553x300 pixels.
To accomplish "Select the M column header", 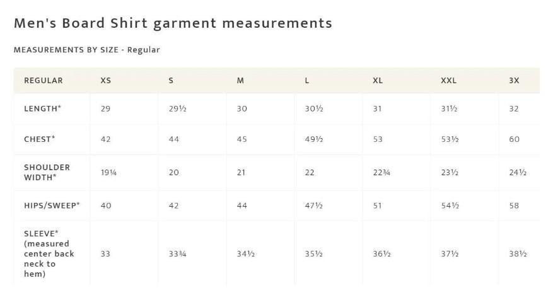I will tap(240, 81).
